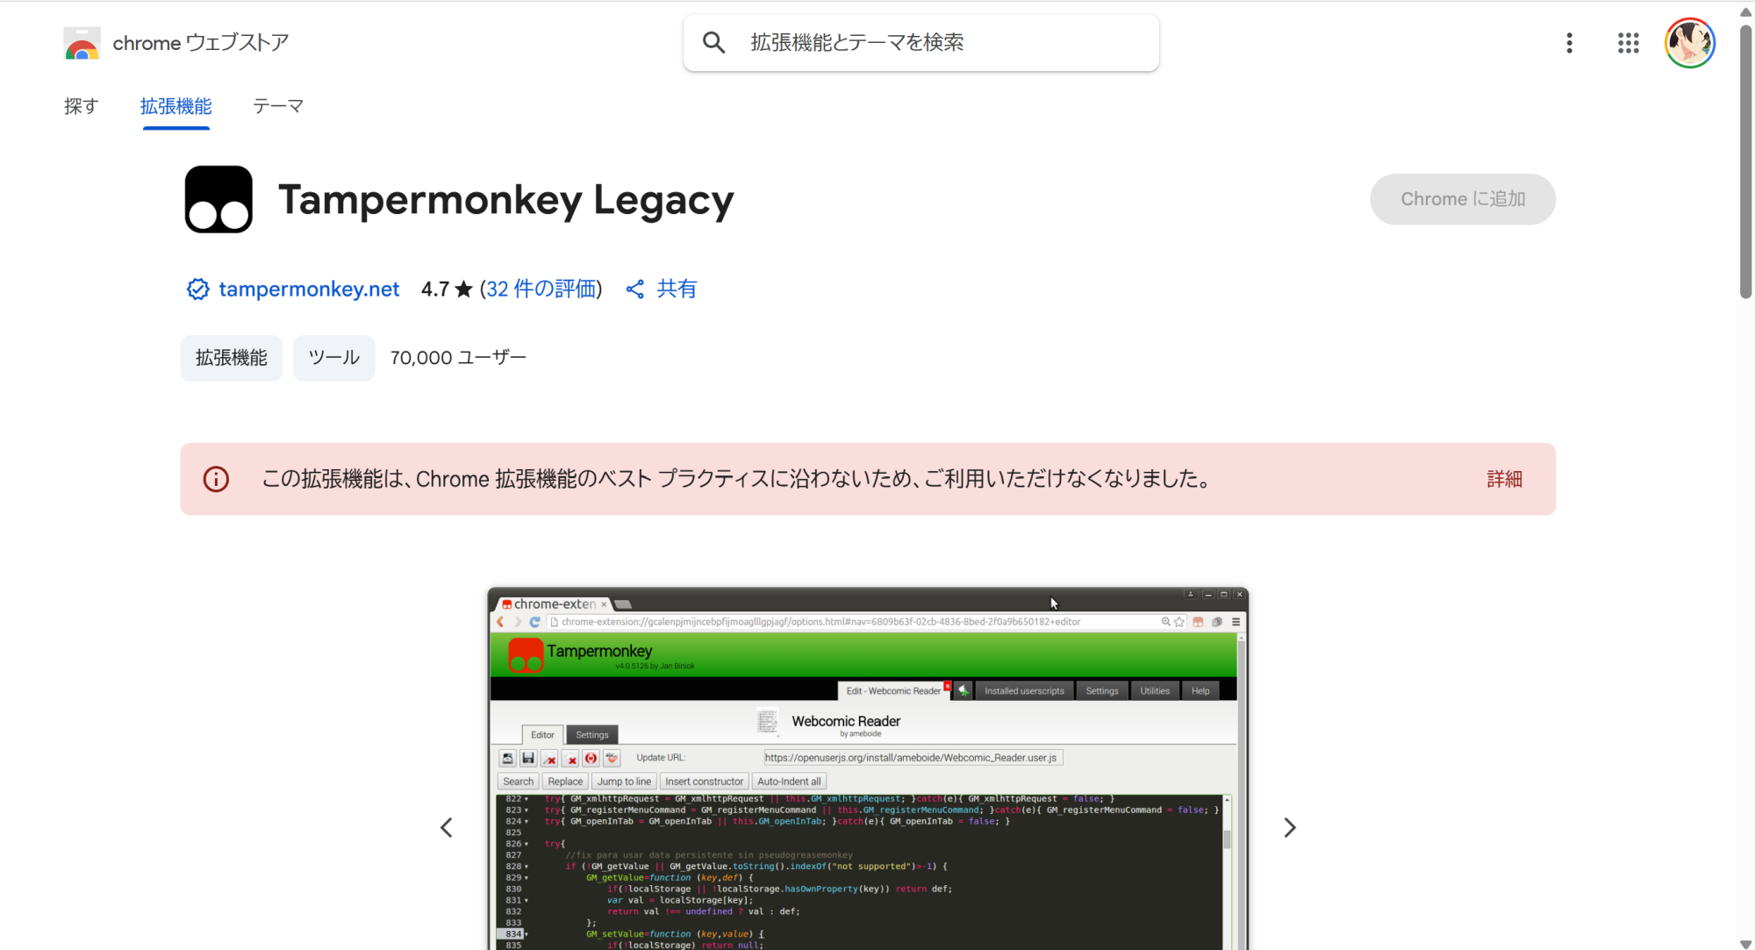Click the verified publisher badge icon
The width and height of the screenshot is (1755, 950).
tap(197, 289)
